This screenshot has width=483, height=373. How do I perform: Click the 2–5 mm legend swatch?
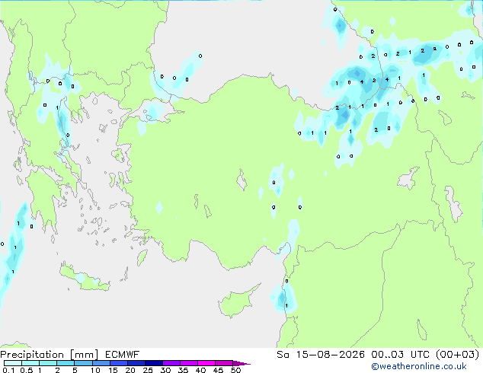point(66,363)
